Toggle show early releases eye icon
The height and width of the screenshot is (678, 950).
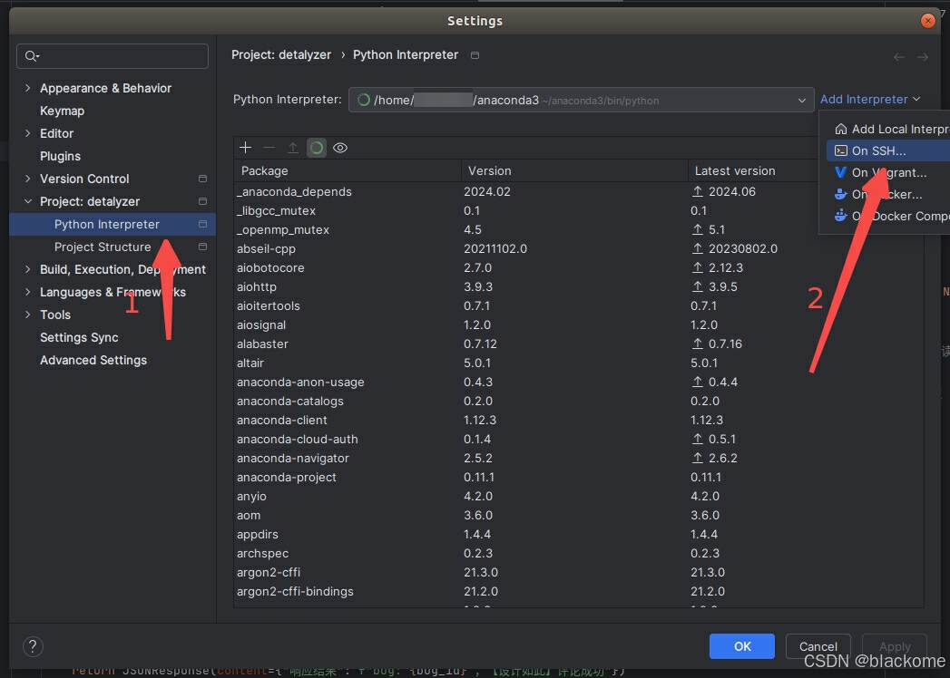(340, 148)
